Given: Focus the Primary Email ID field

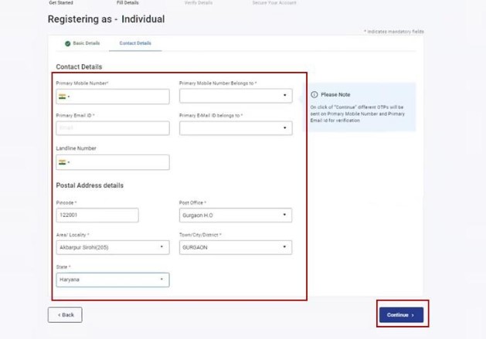Looking at the screenshot, I should (x=113, y=128).
